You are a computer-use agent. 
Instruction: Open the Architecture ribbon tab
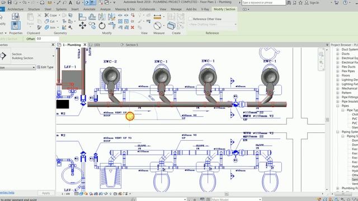point(15,9)
